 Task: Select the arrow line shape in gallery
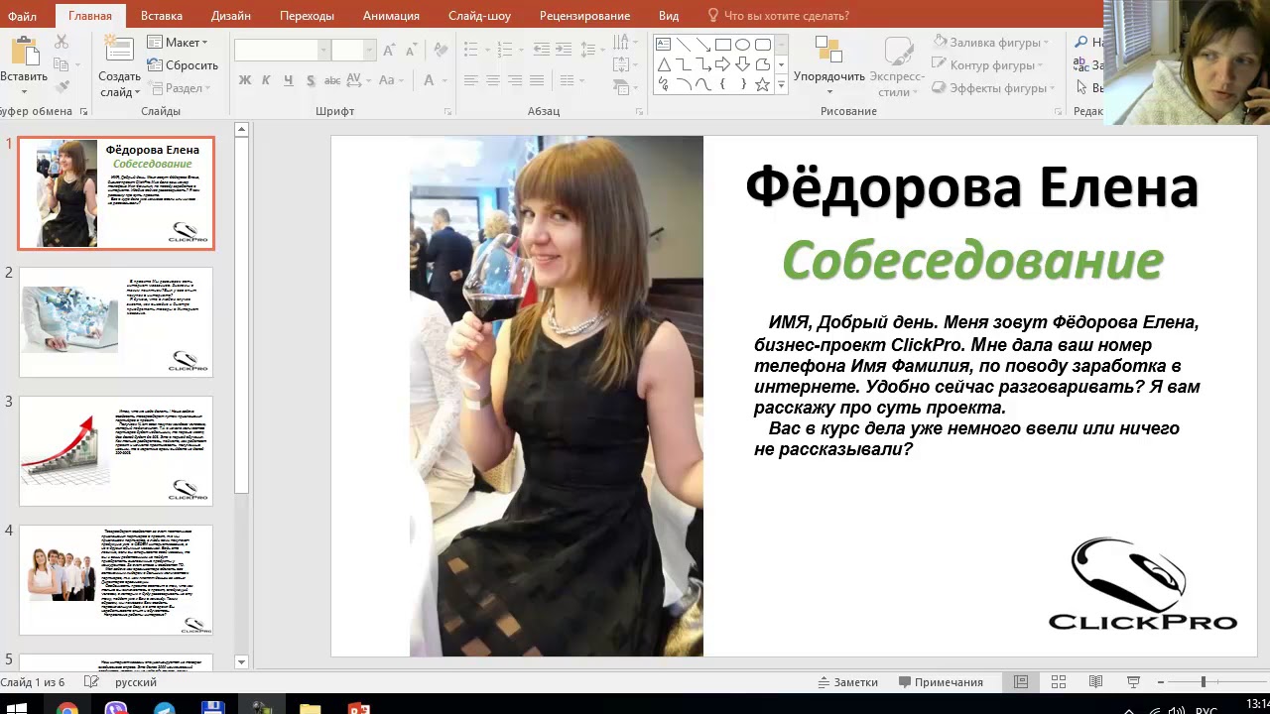coord(702,44)
